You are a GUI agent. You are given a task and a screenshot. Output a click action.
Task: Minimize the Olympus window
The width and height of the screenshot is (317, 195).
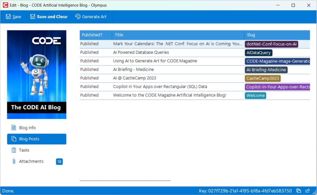coord(278,5)
